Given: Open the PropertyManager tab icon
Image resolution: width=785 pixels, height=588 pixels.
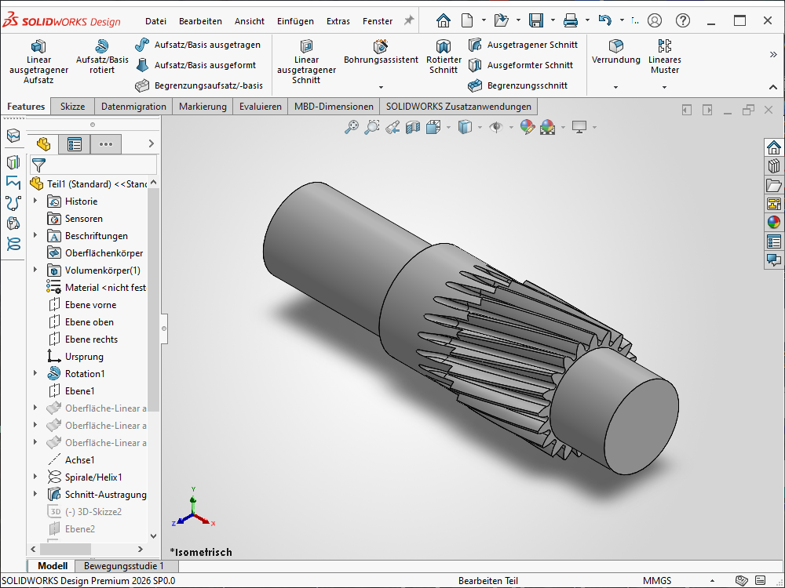Looking at the screenshot, I should click(x=75, y=143).
